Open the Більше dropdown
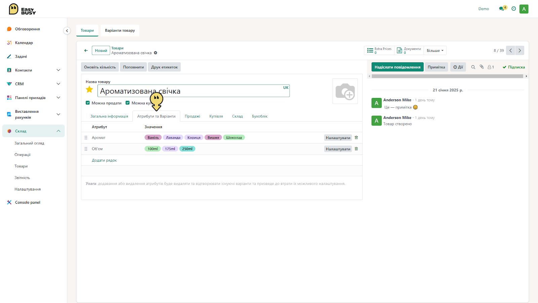 [x=435, y=50]
